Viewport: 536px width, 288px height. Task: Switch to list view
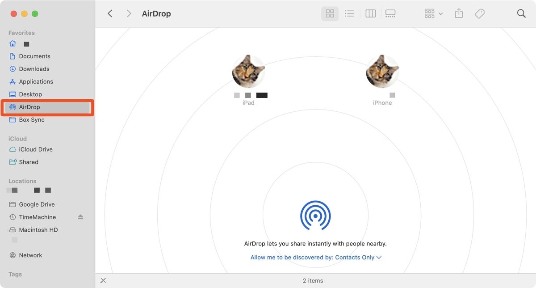349,13
